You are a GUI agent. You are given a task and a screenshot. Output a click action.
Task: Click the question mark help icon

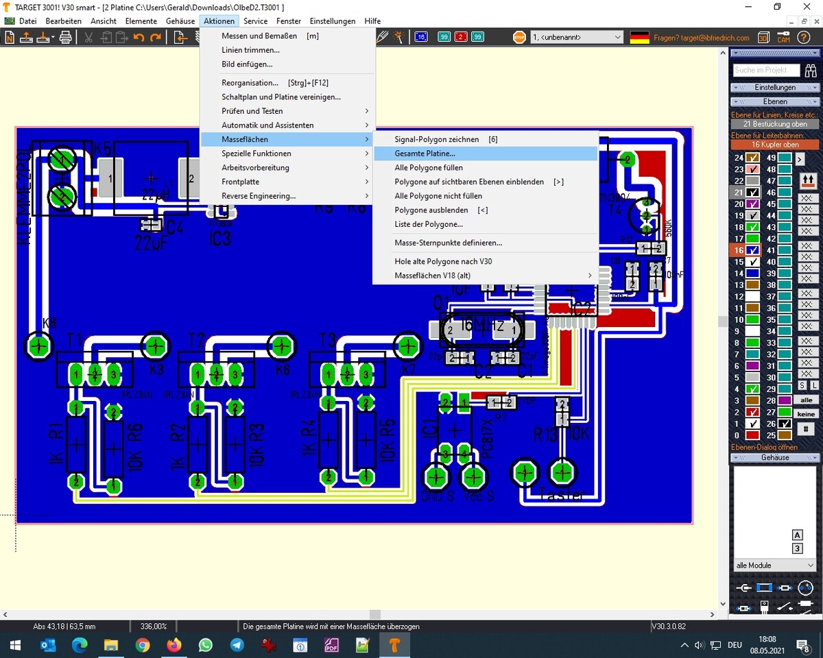(x=803, y=37)
